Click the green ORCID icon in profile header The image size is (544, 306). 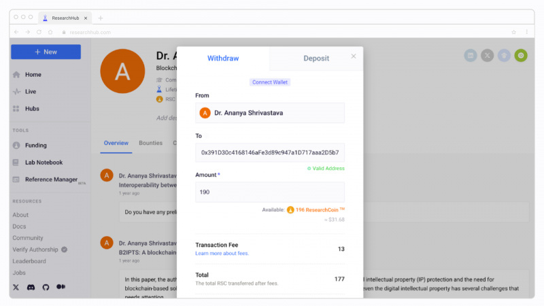pos(521,56)
